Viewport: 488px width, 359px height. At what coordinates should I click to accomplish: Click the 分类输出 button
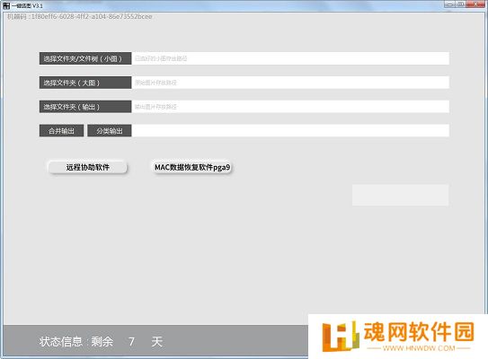(x=110, y=131)
